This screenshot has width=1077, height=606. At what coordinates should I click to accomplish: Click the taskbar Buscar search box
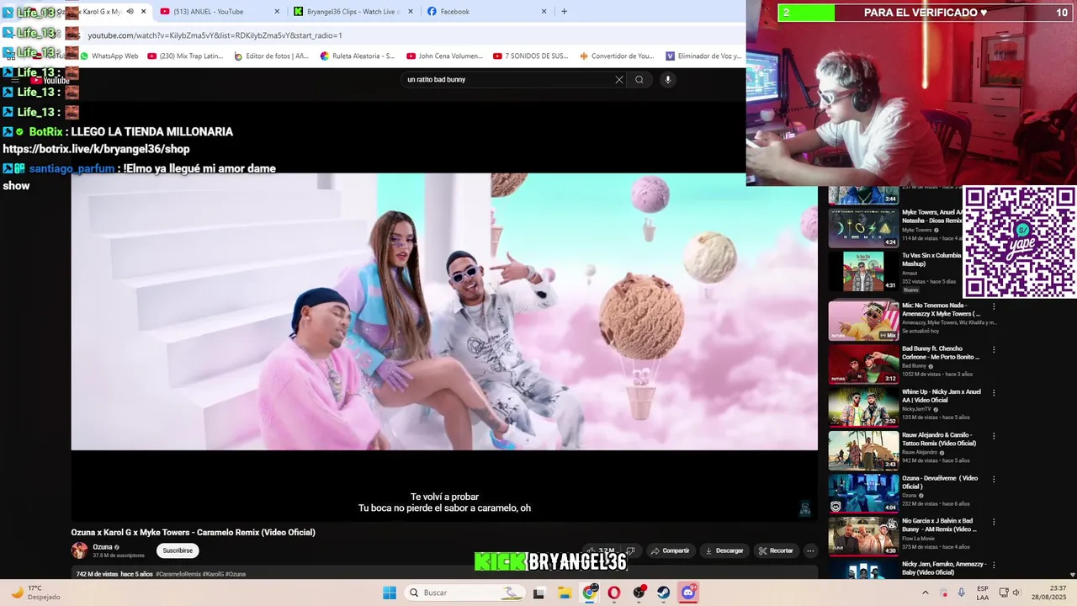[465, 593]
